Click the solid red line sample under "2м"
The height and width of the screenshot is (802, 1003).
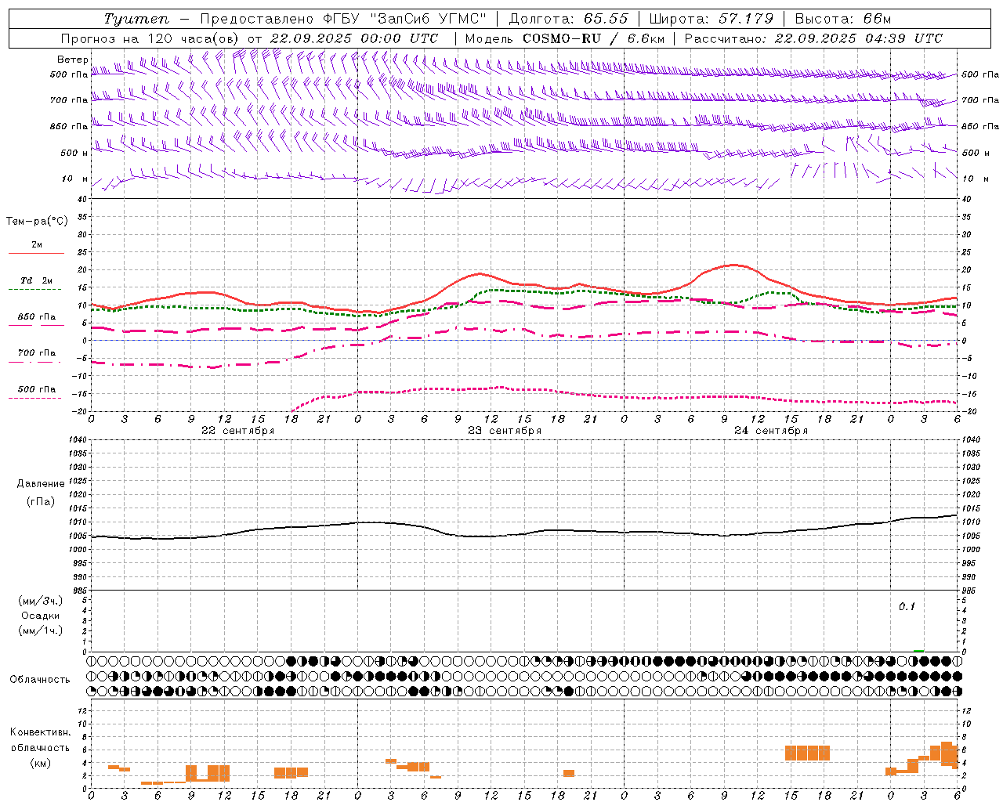(x=36, y=254)
